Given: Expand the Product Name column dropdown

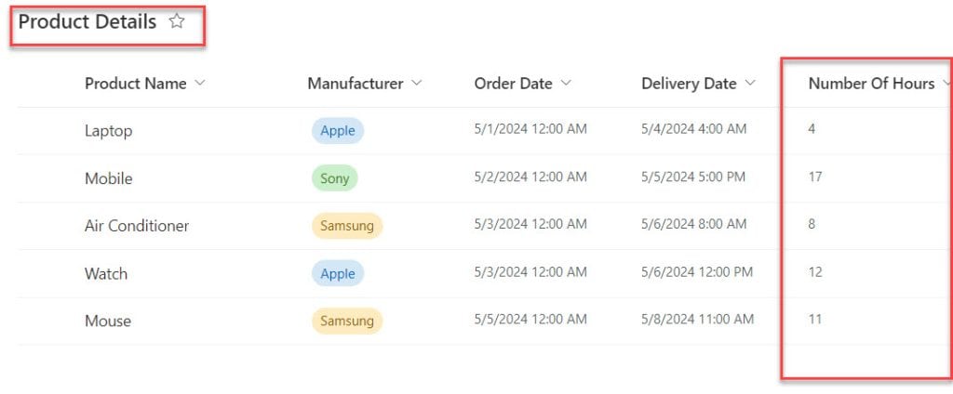Looking at the screenshot, I should (200, 84).
